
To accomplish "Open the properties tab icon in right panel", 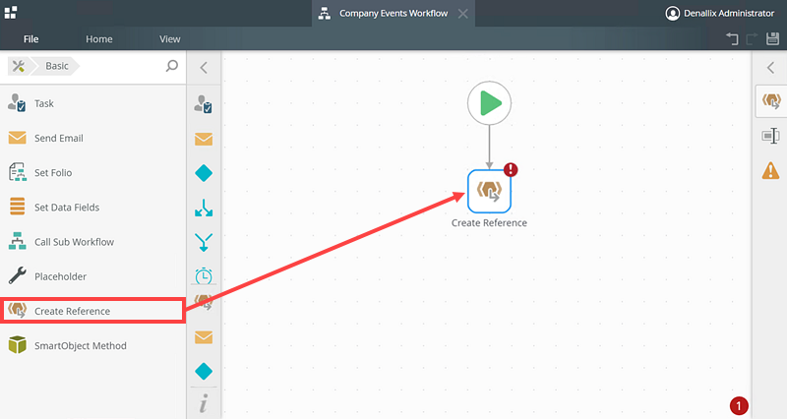I will [770, 136].
